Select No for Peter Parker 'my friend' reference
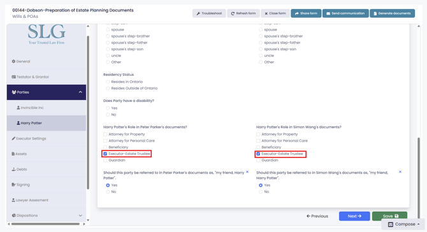 pos(108,192)
